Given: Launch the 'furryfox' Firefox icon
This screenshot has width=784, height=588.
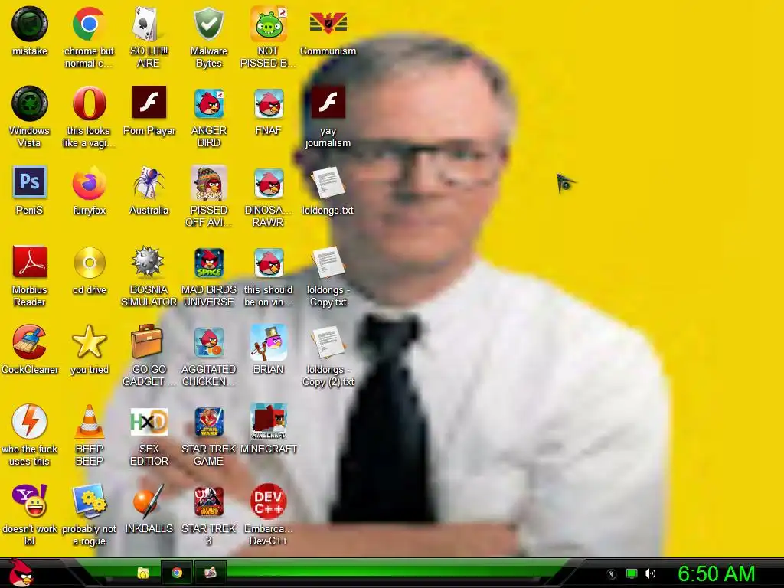Looking at the screenshot, I should (x=89, y=183).
